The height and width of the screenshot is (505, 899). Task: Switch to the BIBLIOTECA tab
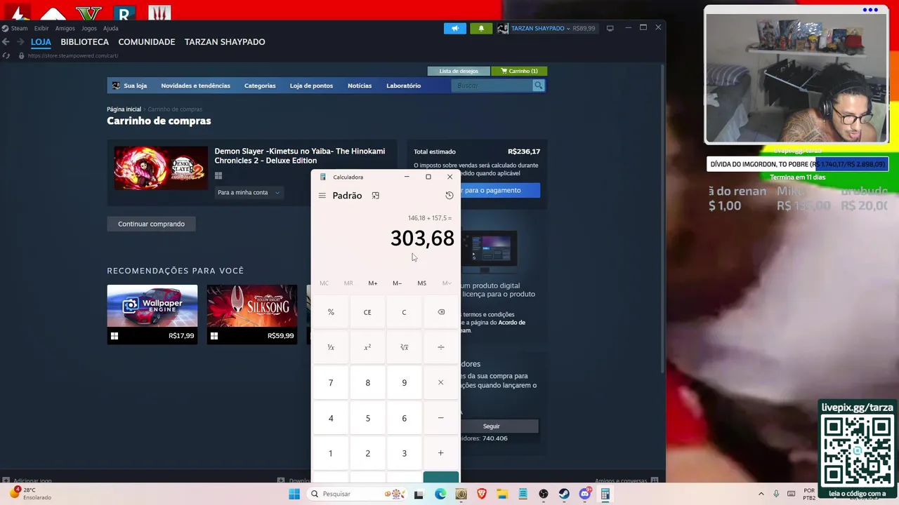click(84, 42)
